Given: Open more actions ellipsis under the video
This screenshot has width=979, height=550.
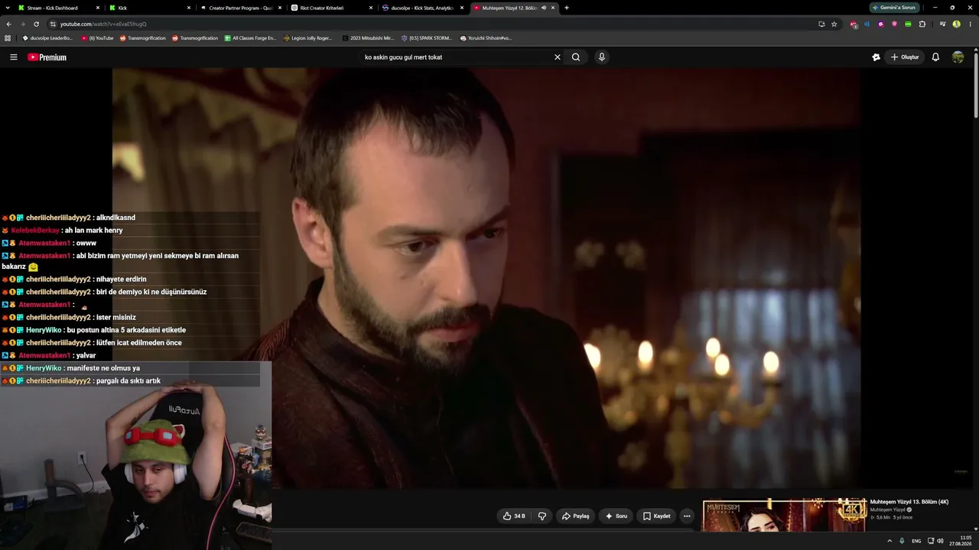Looking at the screenshot, I should (x=687, y=516).
